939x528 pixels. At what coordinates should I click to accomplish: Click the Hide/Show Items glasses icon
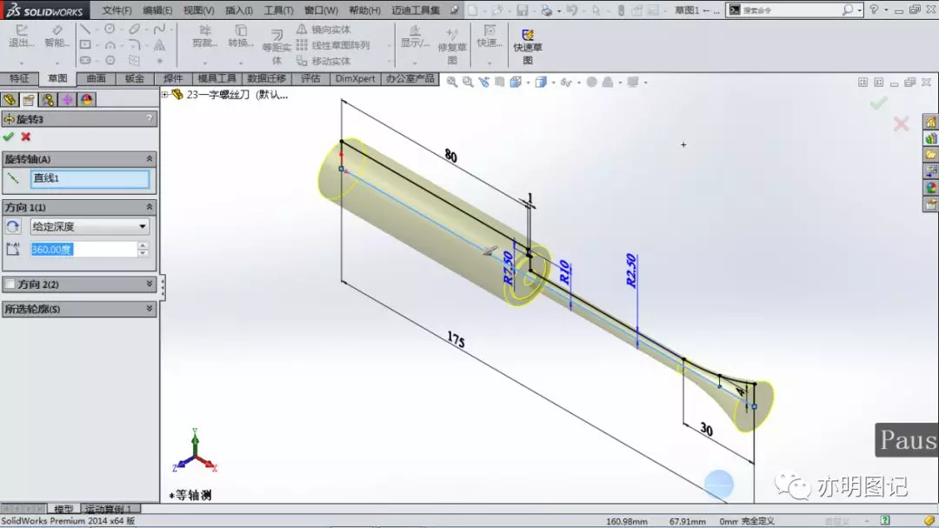pyautogui.click(x=565, y=82)
